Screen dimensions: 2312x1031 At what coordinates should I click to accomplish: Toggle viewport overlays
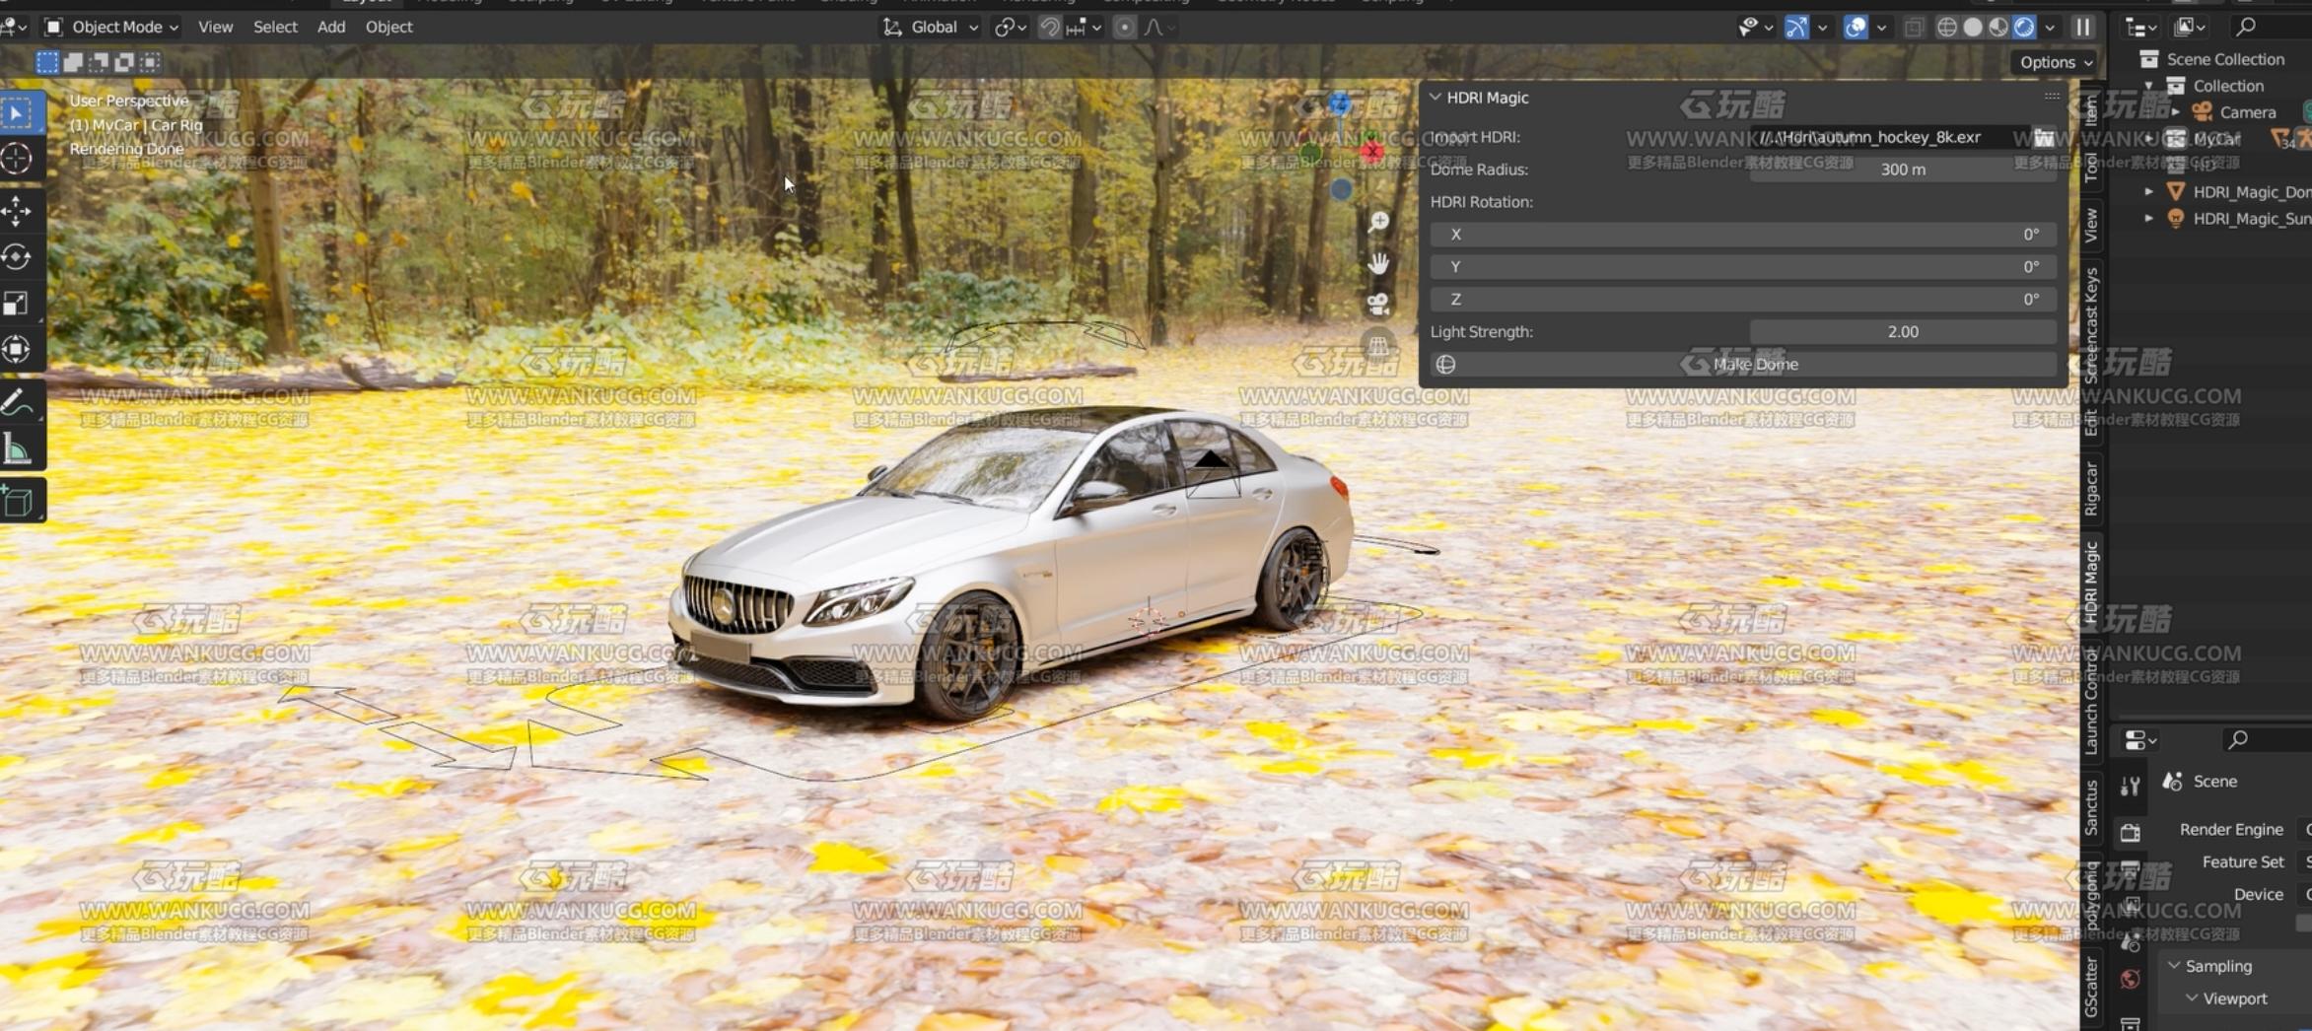(x=1856, y=28)
